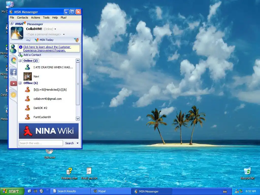Screen dimensions: 260x195
Task: Click the online buddy icon next to I ATE CRAYONS
Action: pos(27,67)
